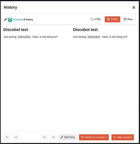Click the pencil edit icon beside discobot avatar
The image size is (140, 144).
[5, 20]
